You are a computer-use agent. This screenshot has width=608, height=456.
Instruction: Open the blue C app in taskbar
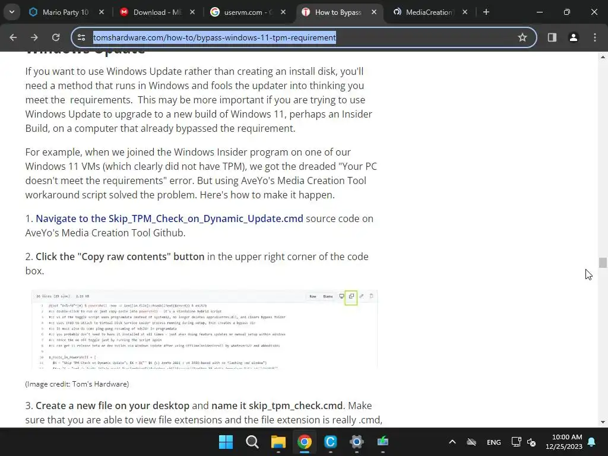pos(330,442)
